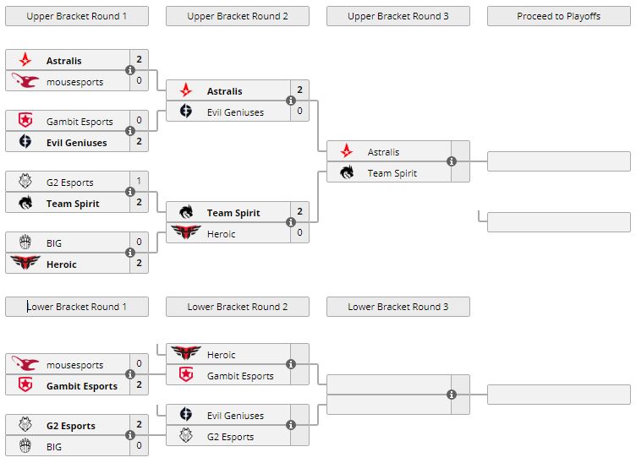Click the Gambit Esports logo in Lower Bracket Round 2
The width and height of the screenshot is (636, 463).
(x=186, y=375)
